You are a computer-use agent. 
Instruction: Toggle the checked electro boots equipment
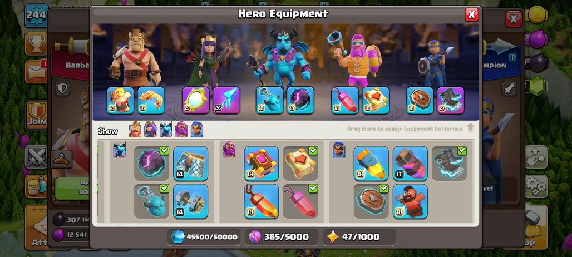tap(449, 164)
